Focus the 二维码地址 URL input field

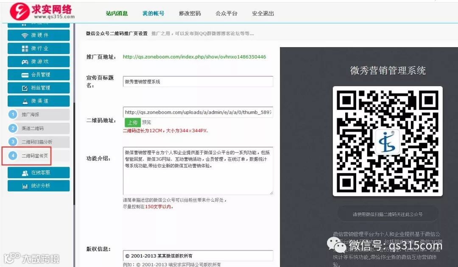(198, 112)
